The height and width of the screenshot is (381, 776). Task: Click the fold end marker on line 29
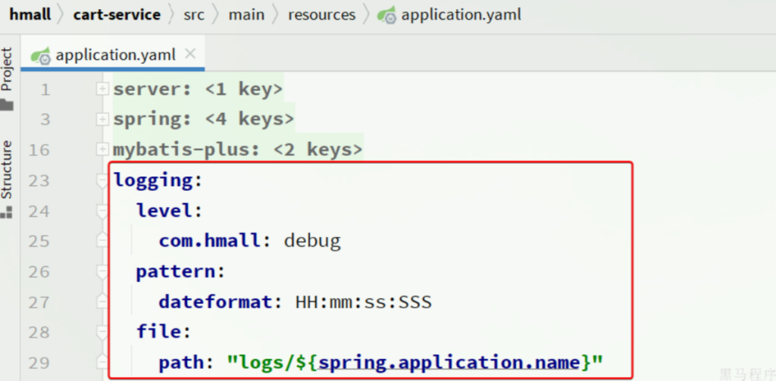pos(102,363)
